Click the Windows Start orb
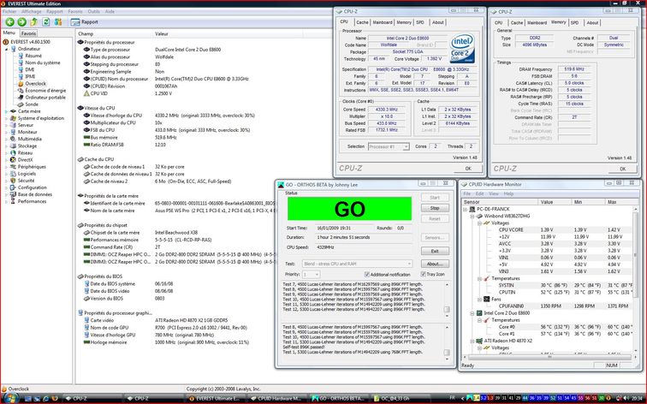 coord(10,398)
